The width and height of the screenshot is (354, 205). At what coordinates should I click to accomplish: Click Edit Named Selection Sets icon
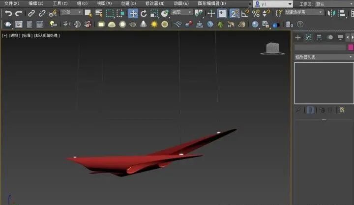pos(279,14)
